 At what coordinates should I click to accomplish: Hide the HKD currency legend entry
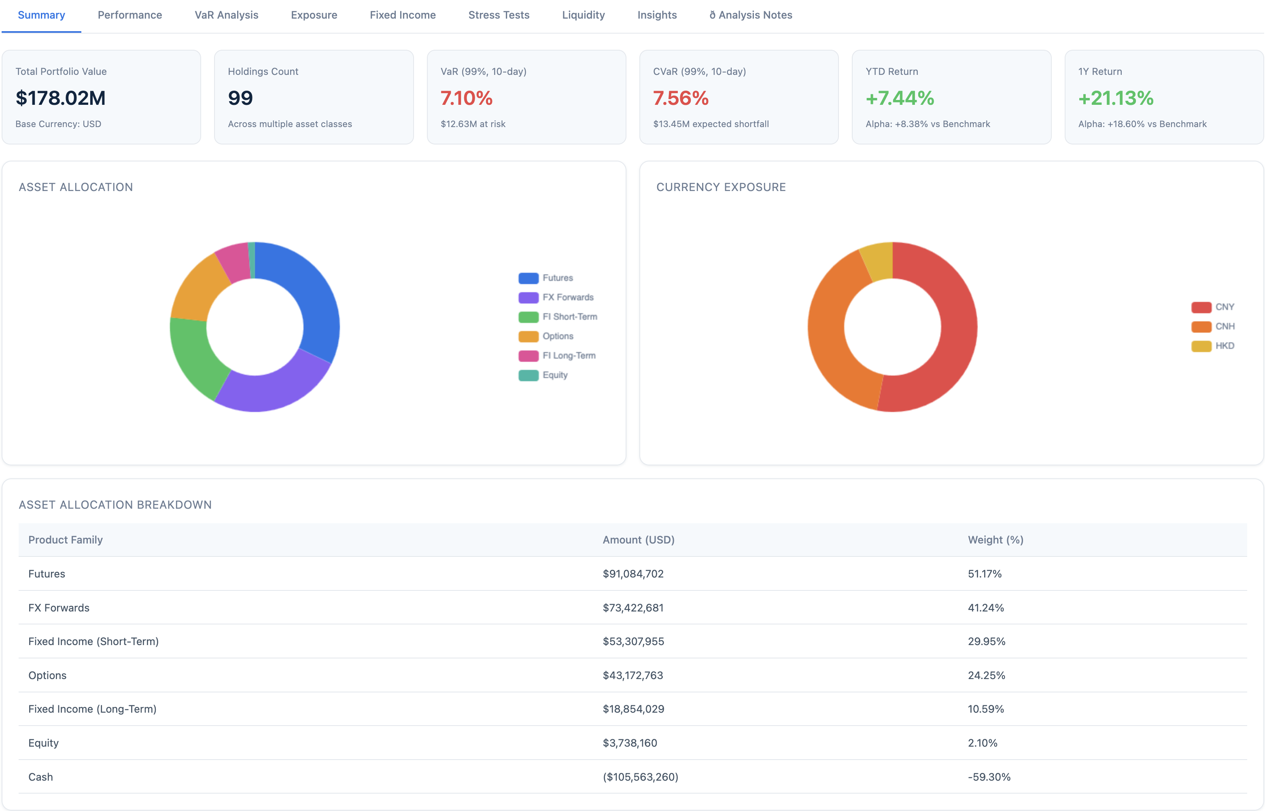pos(1215,346)
